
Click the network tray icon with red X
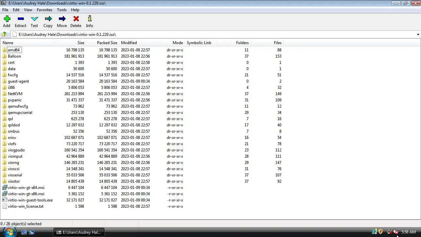[x=389, y=232]
